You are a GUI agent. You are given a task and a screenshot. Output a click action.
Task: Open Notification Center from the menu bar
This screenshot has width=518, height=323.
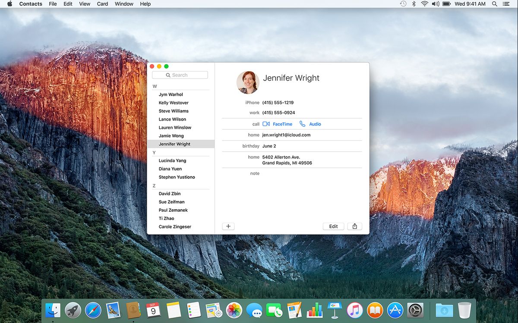click(506, 4)
